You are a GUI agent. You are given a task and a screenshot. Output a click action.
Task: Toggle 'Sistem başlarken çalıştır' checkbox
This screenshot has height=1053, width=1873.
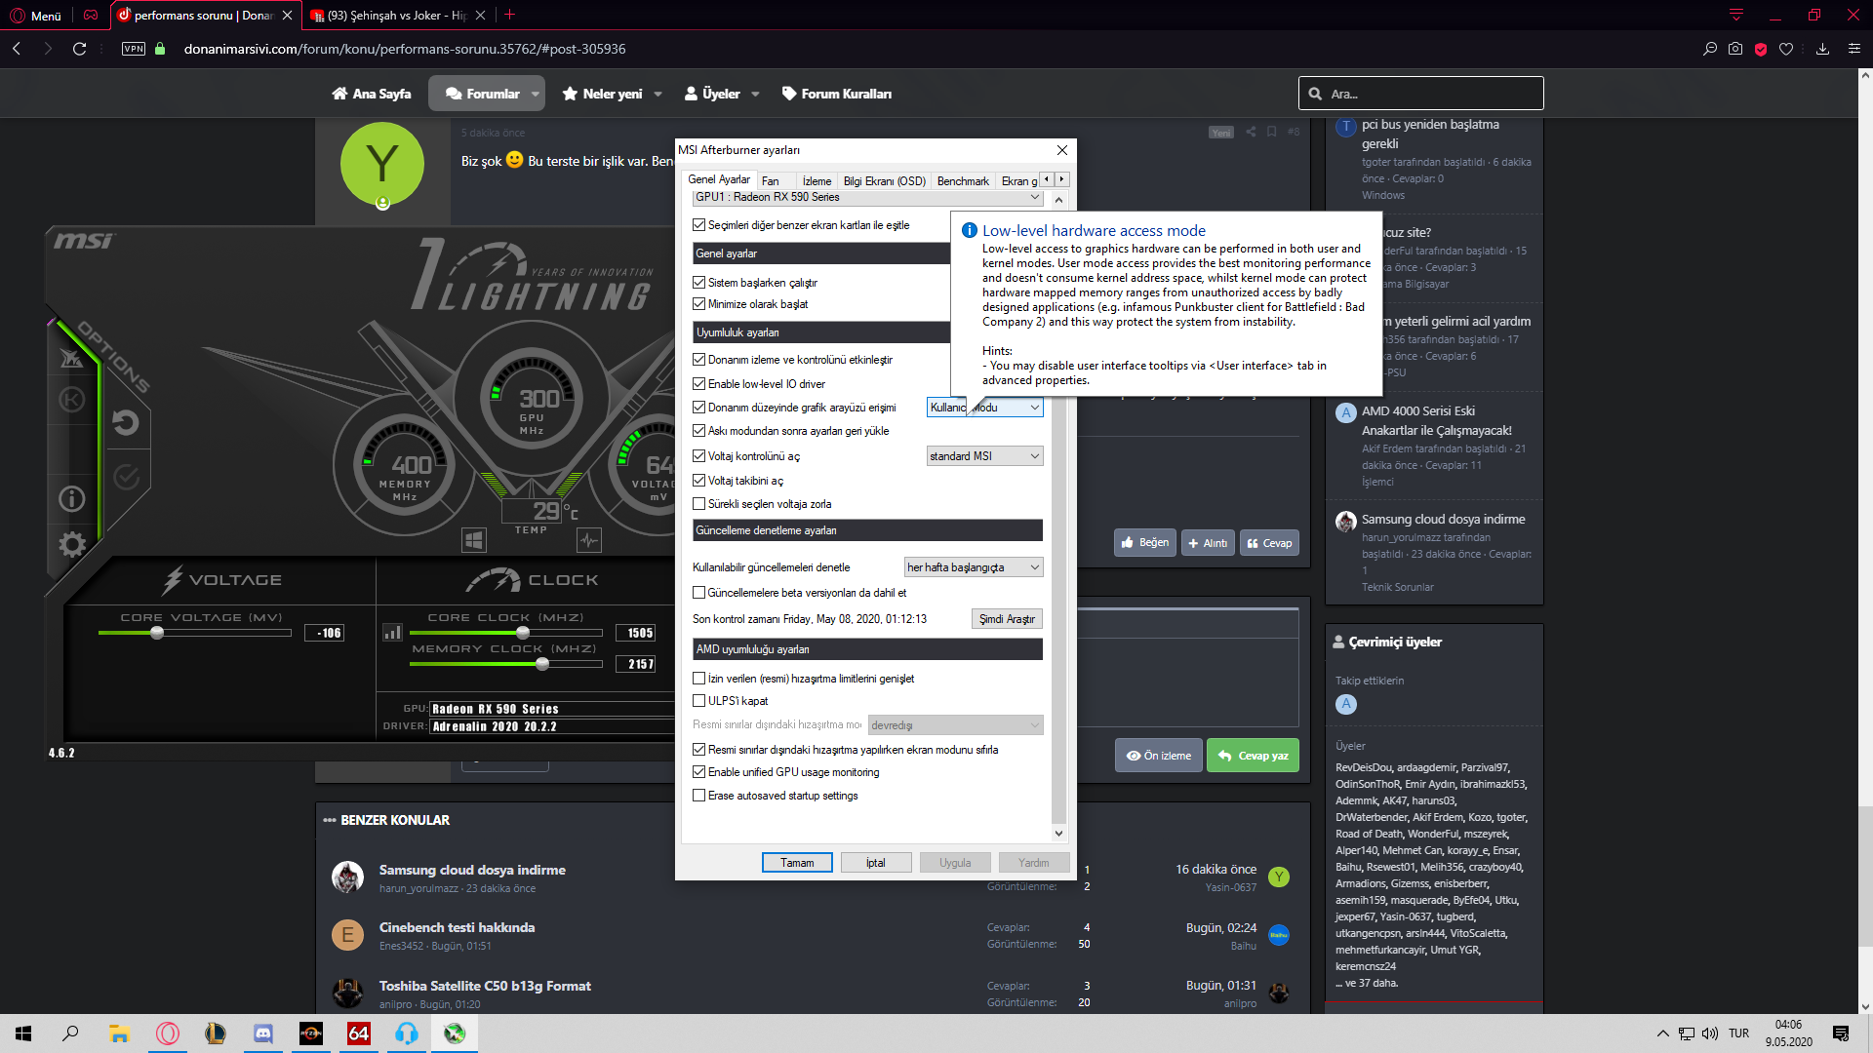698,283
